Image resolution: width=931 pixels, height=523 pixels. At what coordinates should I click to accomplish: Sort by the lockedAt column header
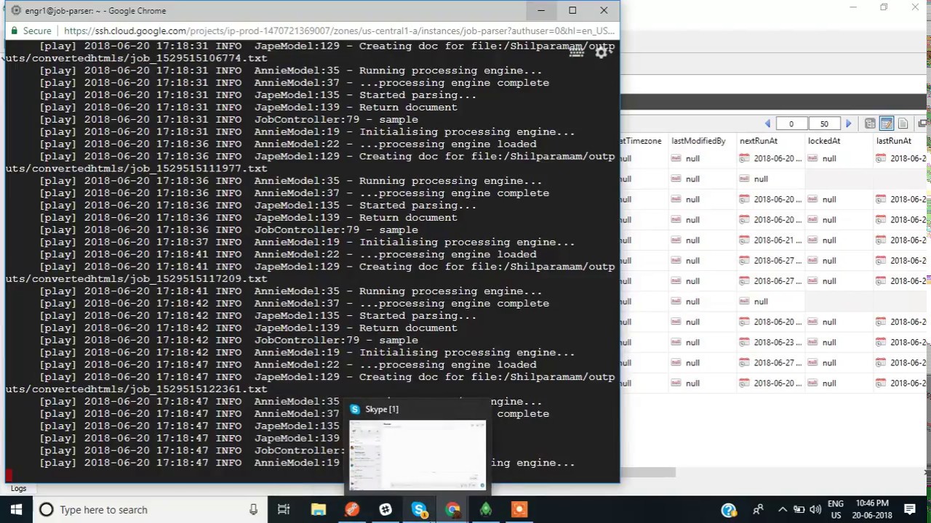point(824,141)
